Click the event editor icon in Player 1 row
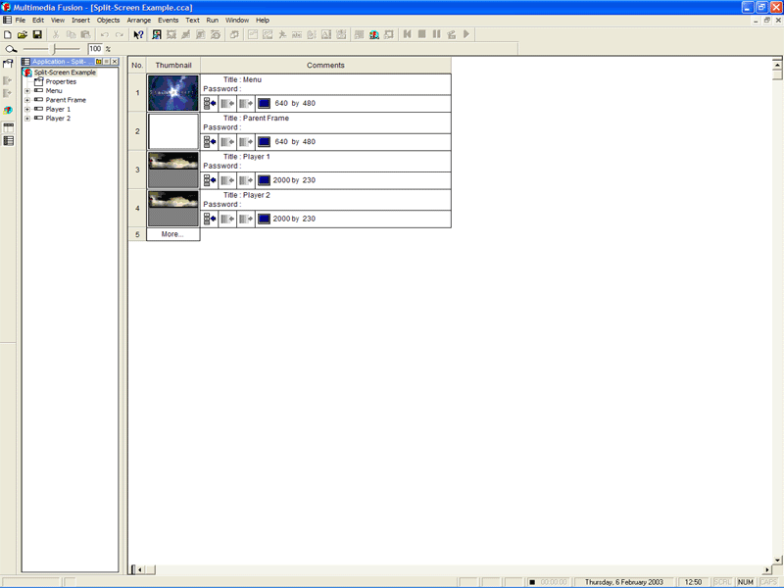 (x=210, y=180)
